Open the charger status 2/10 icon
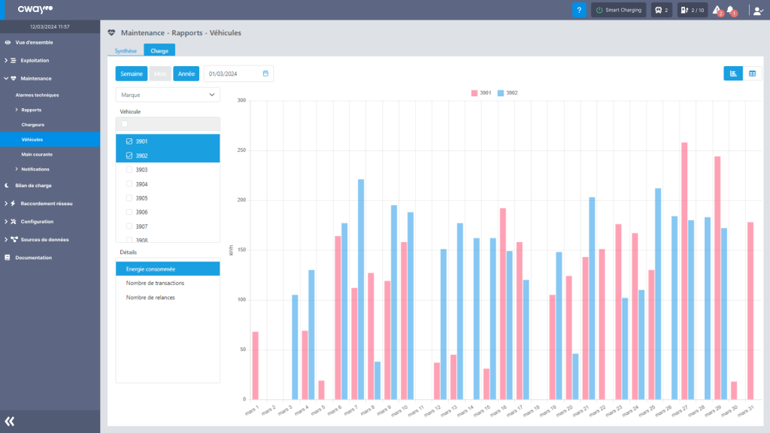This screenshot has height=433, width=770. pyautogui.click(x=692, y=11)
